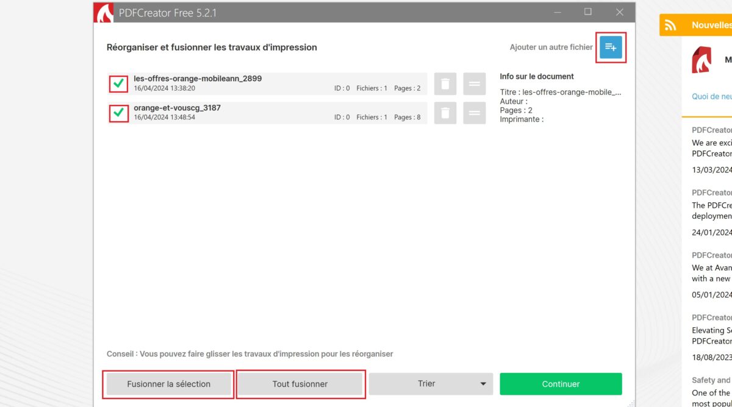Click the Nouvelles header in side panel
The width and height of the screenshot is (732, 407).
tap(711, 25)
